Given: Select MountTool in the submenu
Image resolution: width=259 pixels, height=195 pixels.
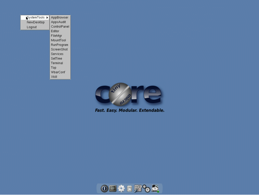Looking at the screenshot, I should point(58,40).
